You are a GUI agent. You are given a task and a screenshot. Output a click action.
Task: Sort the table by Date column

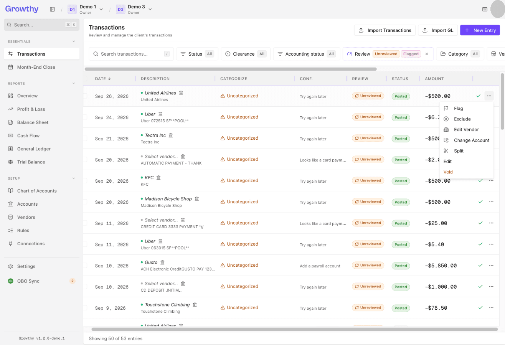(x=103, y=79)
